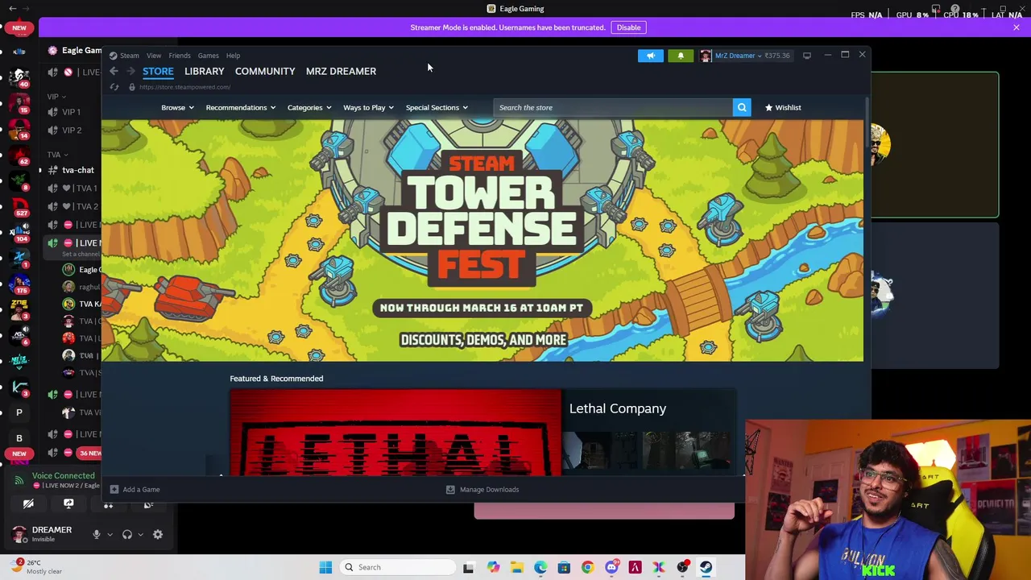This screenshot has height=580, width=1031.
Task: Click the taskbar Search box
Action: tap(398, 567)
